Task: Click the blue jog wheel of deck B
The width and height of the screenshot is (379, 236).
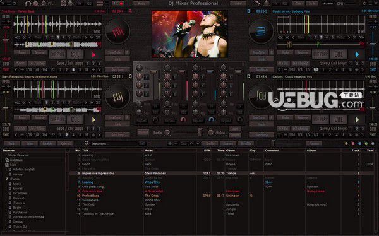Action: [x=262, y=32]
